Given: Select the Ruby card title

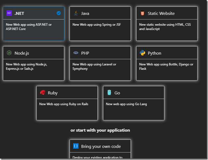Looking at the screenshot, I should (x=53, y=93).
